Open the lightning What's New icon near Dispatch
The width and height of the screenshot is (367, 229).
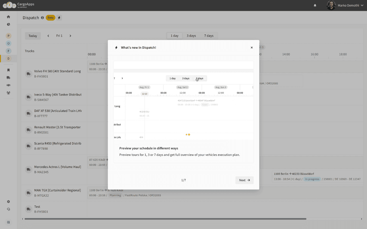coord(59,17)
